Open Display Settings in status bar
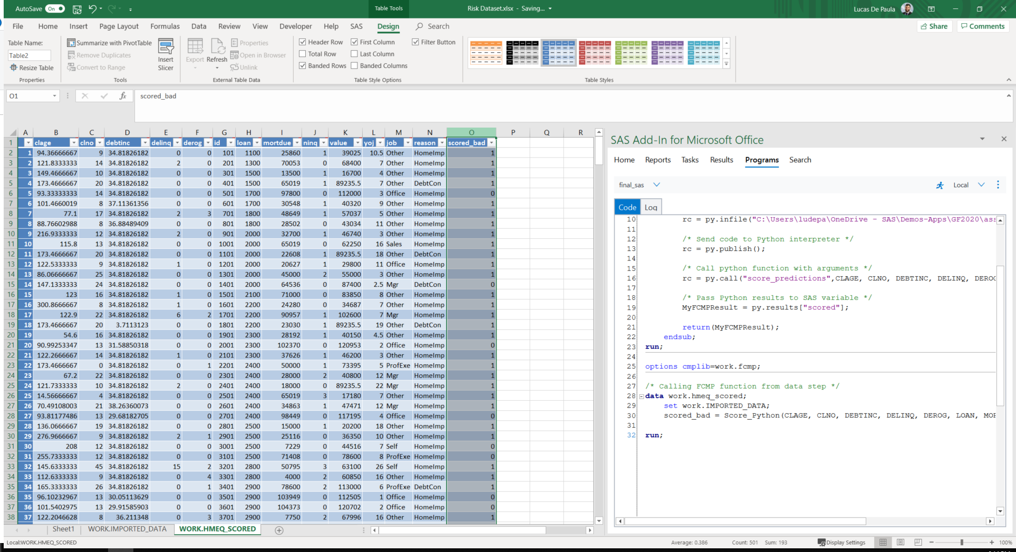The width and height of the screenshot is (1016, 552). [x=841, y=542]
